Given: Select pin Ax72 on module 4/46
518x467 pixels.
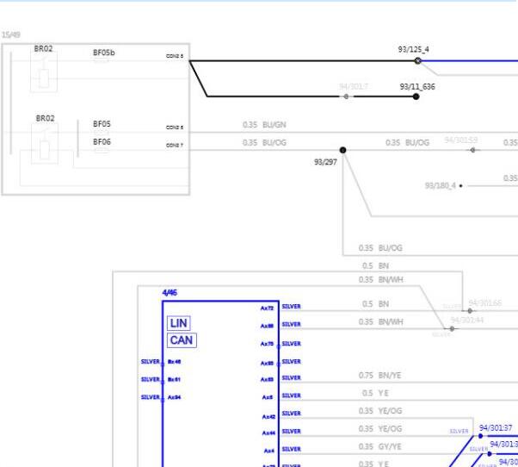Looking at the screenshot, I should [267, 308].
